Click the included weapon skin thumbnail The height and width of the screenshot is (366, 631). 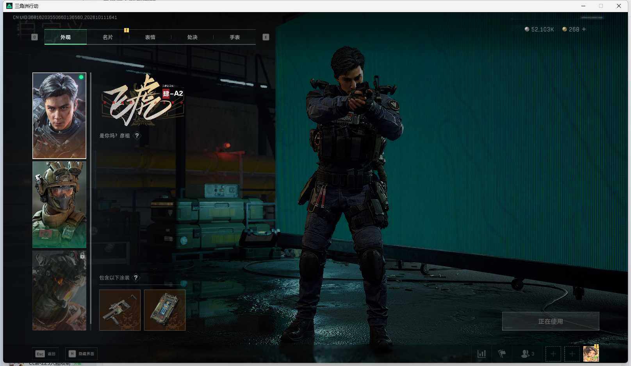[x=120, y=310]
